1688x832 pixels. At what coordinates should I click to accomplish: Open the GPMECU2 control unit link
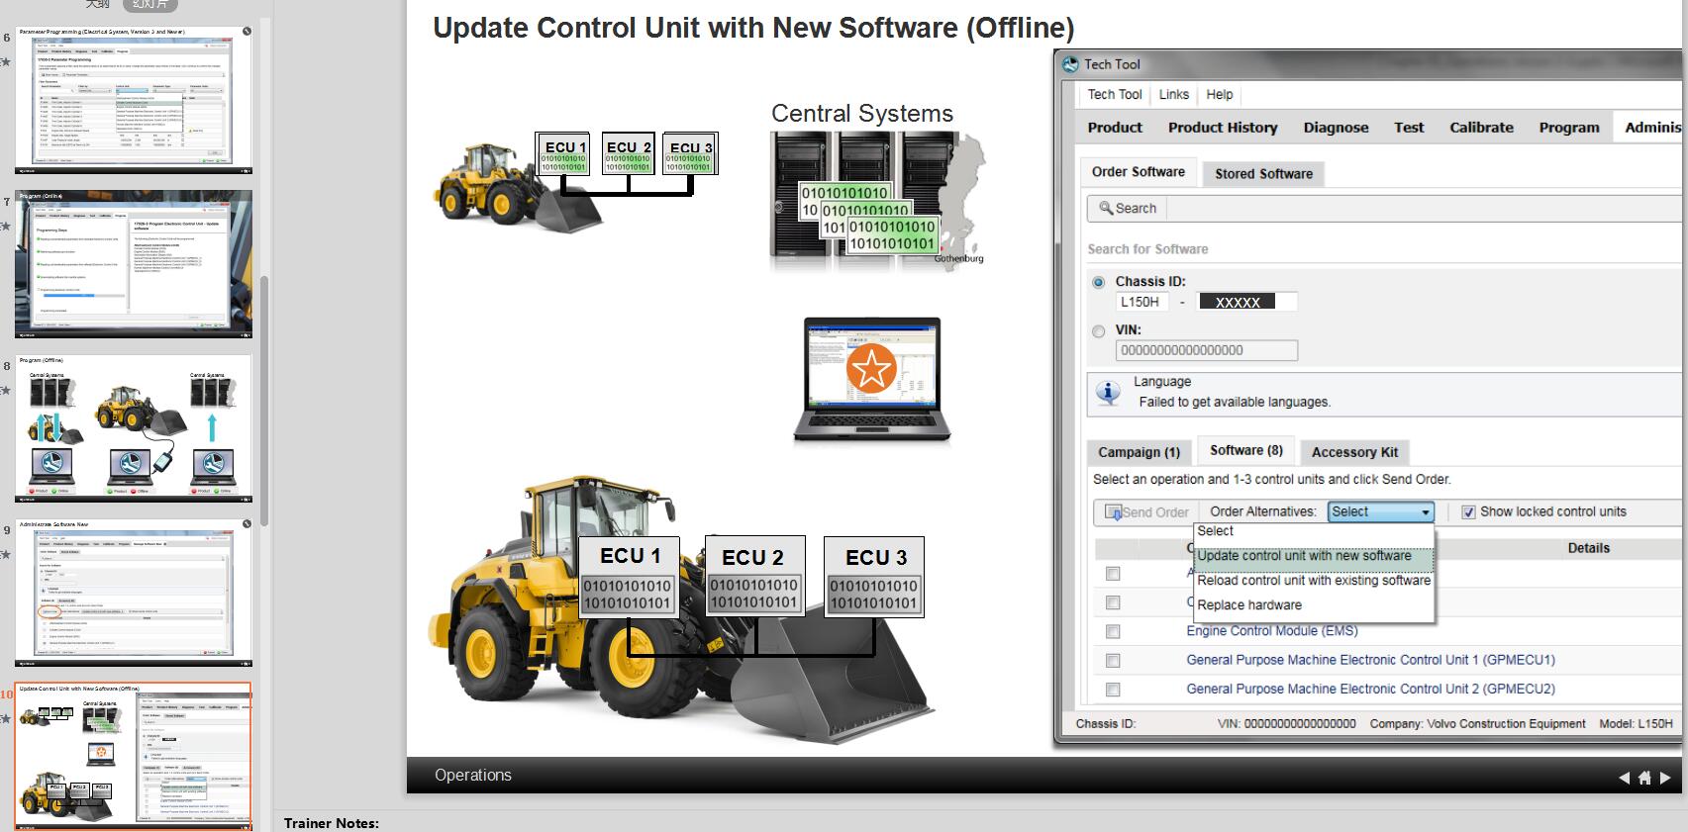coord(1371,690)
